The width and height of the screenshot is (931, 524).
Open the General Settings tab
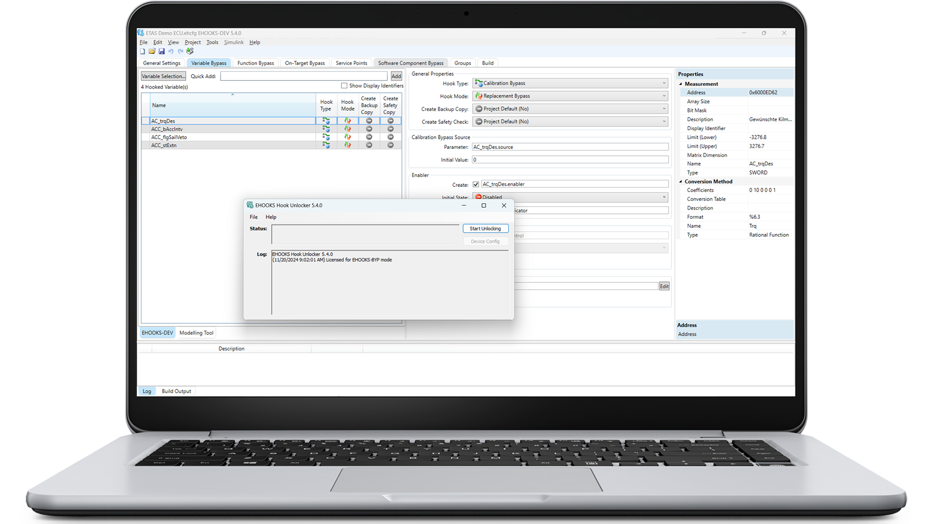[161, 63]
